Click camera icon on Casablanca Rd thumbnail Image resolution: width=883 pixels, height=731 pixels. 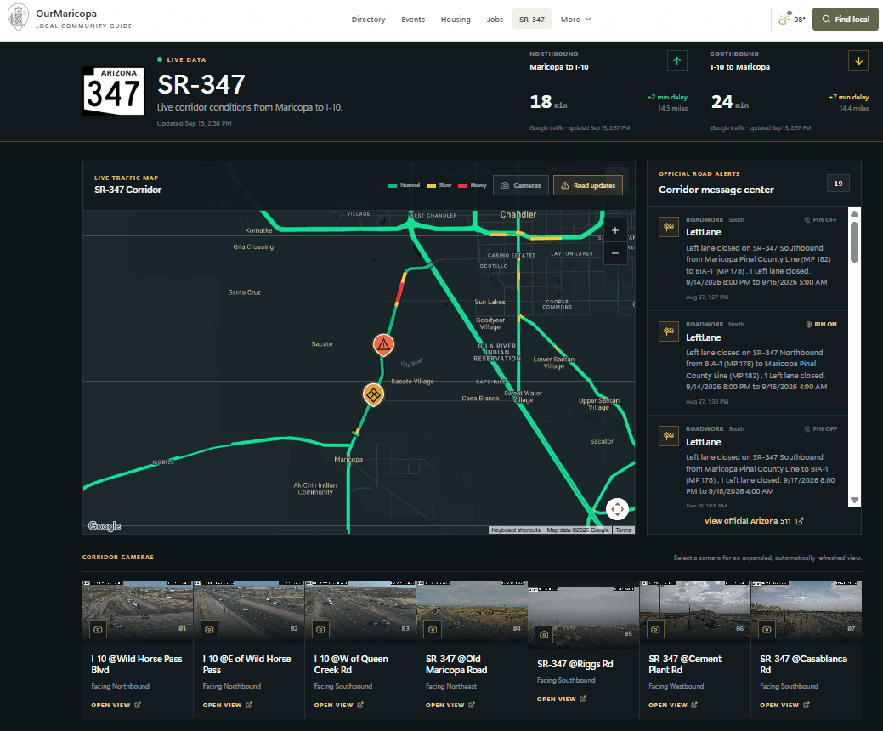click(x=767, y=629)
